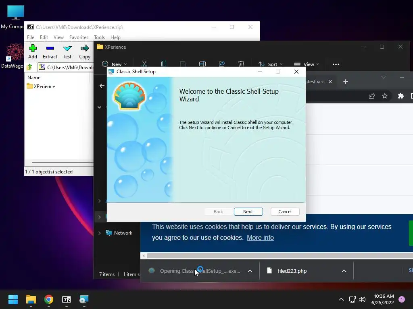Viewport: 413px width, 309px height.
Task: Open the notification badge in system tray
Action: (x=402, y=299)
